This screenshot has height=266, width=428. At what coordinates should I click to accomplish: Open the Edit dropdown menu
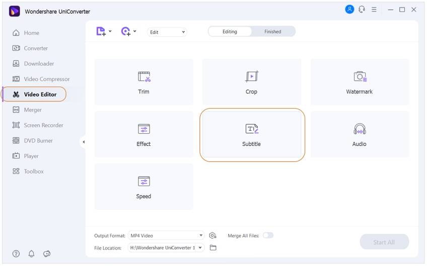[x=167, y=32]
